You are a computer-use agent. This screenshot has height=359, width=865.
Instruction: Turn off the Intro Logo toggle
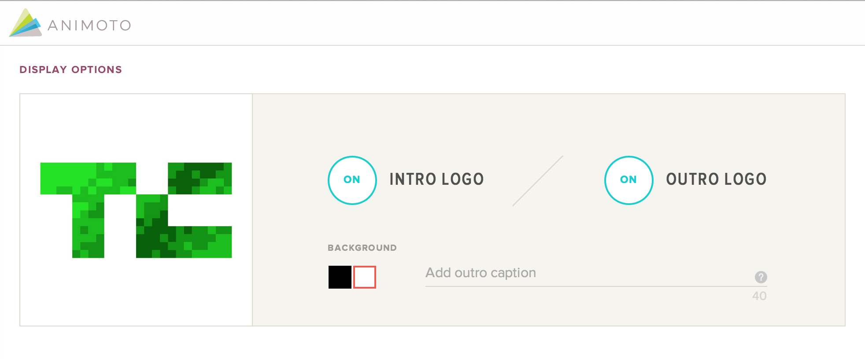click(352, 180)
